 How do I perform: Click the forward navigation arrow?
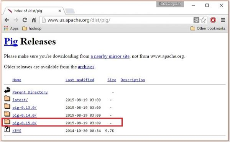click(16, 20)
